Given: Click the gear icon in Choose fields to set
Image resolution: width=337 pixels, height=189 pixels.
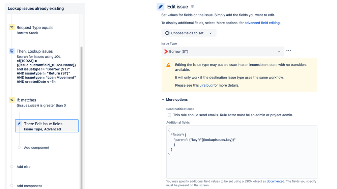Looking at the screenshot, I should (167, 33).
